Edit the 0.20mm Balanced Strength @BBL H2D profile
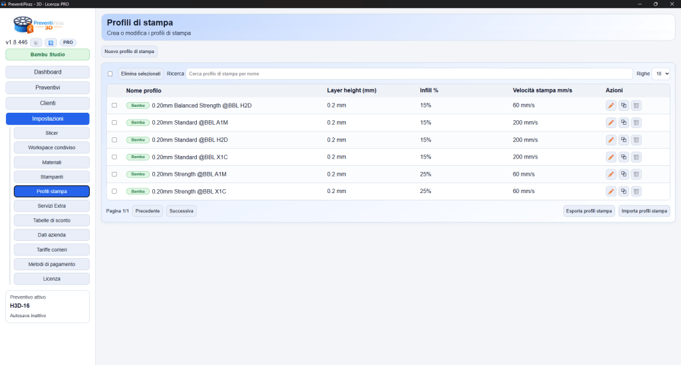 point(611,106)
